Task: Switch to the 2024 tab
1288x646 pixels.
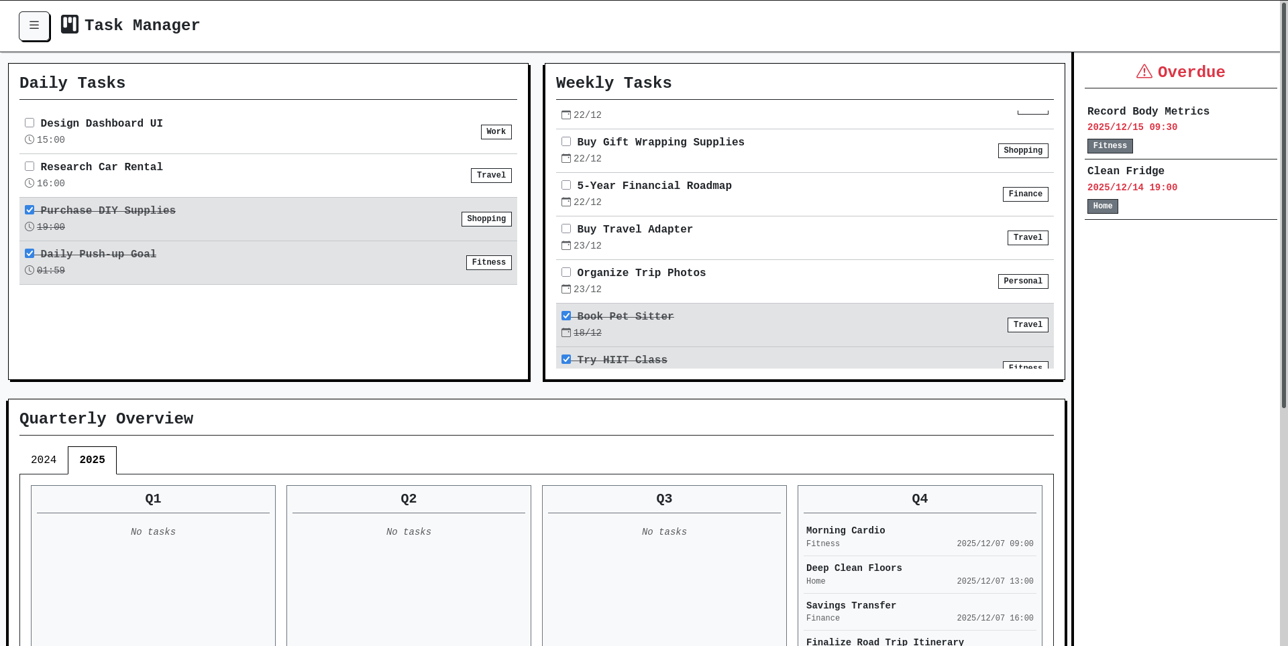Action: [43, 460]
